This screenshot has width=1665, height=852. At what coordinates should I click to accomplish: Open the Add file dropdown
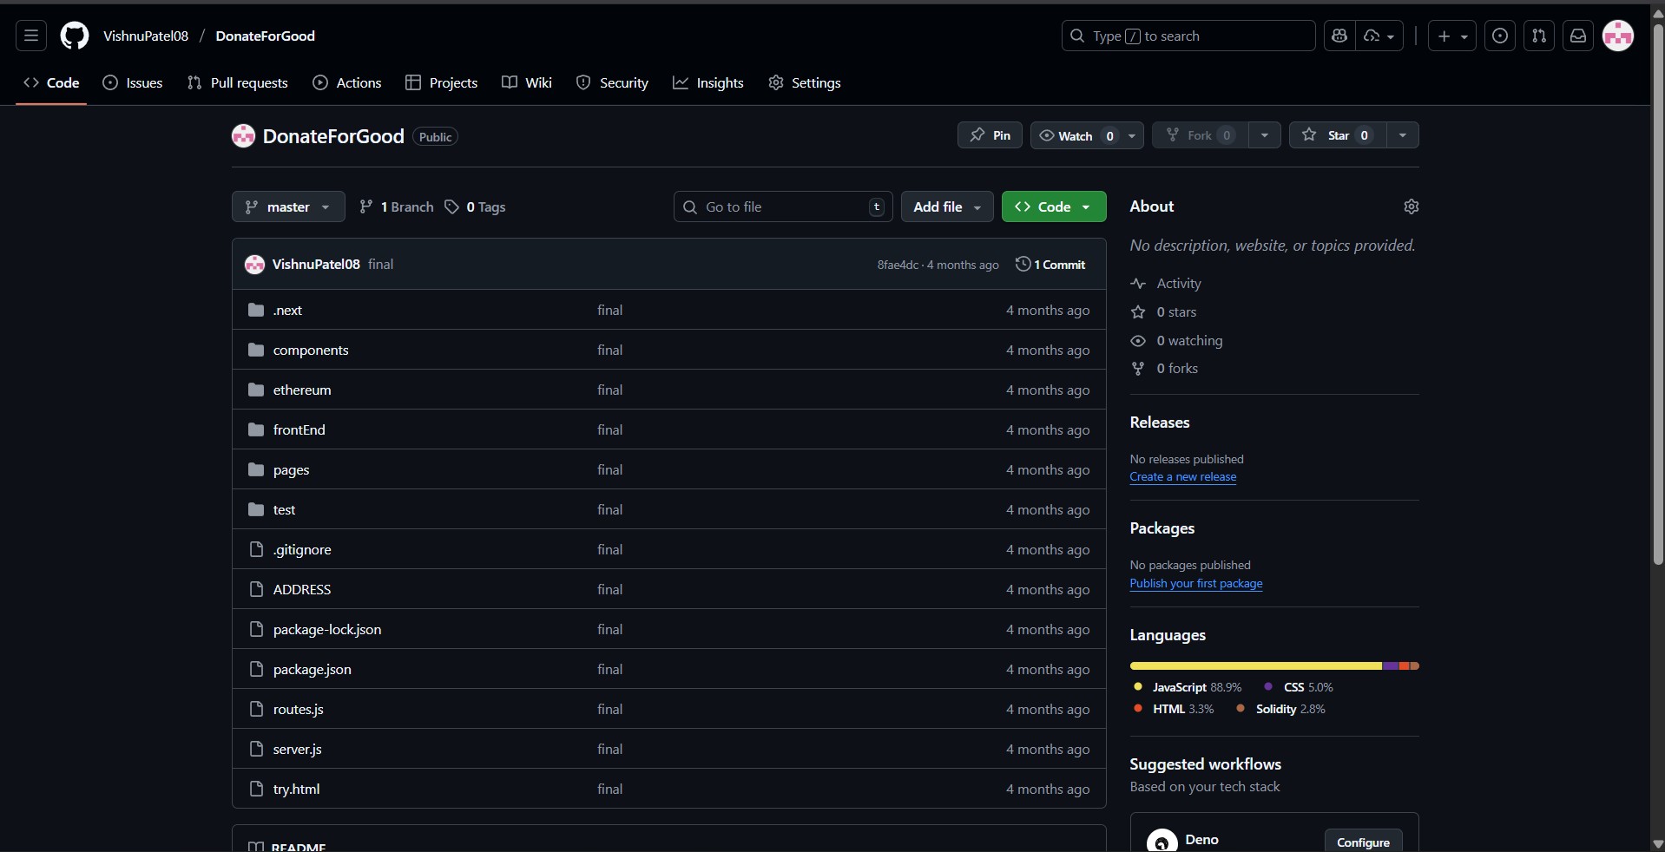coord(947,206)
